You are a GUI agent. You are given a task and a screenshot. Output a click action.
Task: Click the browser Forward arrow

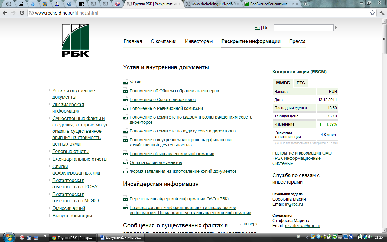(14, 13)
